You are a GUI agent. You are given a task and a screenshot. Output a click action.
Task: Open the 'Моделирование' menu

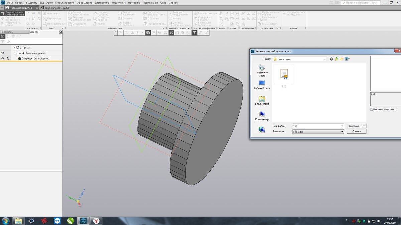tap(64, 3)
